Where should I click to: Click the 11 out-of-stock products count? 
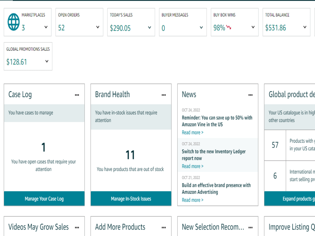130,155
